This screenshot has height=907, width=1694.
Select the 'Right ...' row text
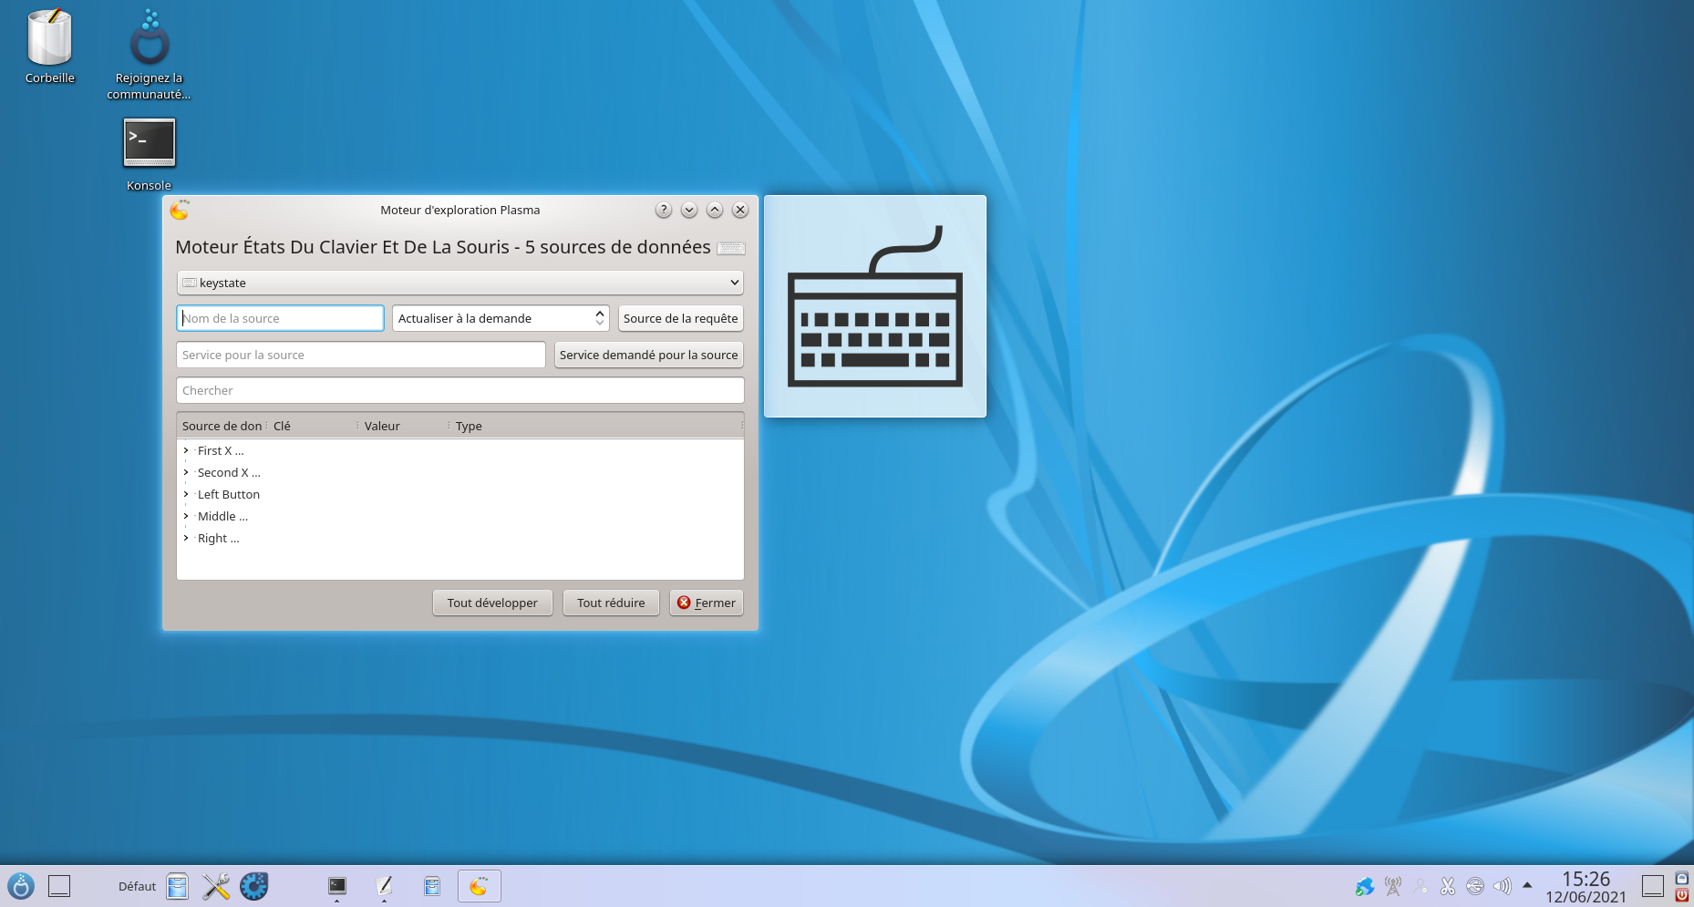219,538
